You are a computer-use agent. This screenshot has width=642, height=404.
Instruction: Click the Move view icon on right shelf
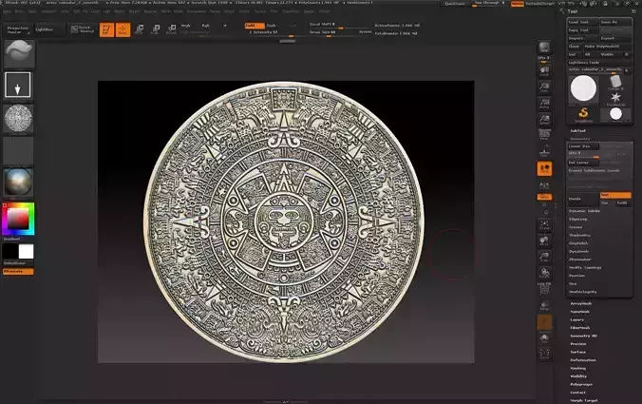[544, 240]
